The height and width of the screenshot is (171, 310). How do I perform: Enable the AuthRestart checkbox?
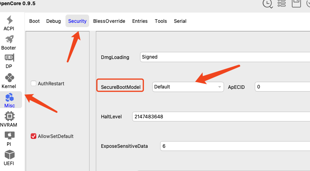point(34,83)
